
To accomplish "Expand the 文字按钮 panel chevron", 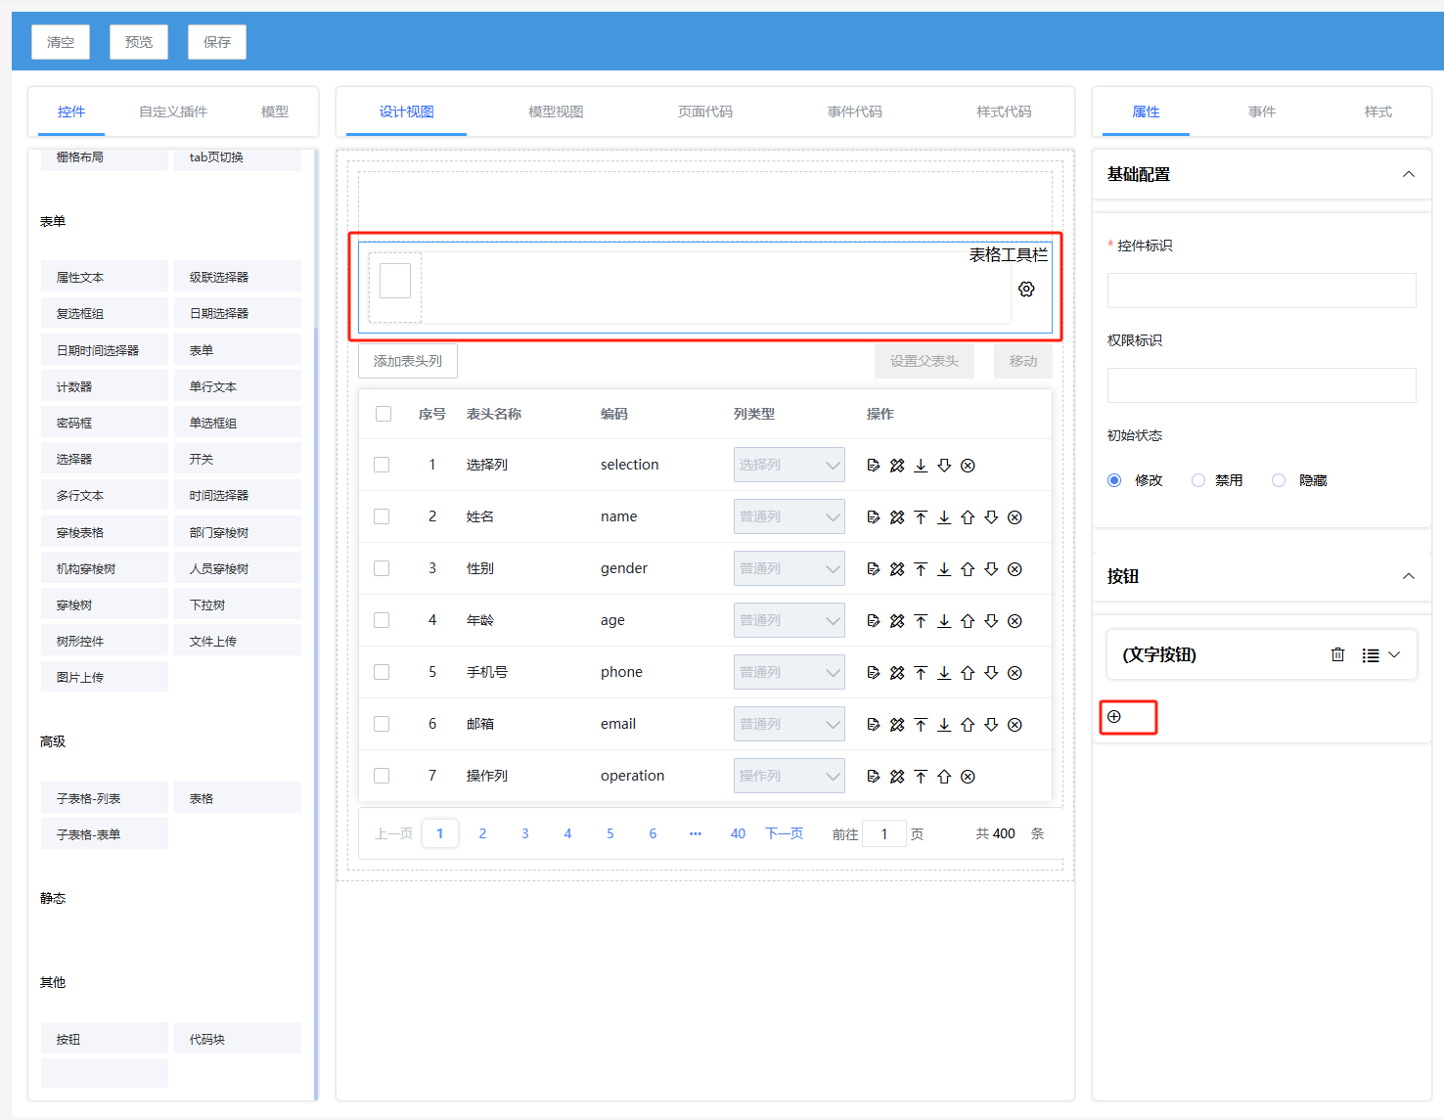I will (1395, 655).
